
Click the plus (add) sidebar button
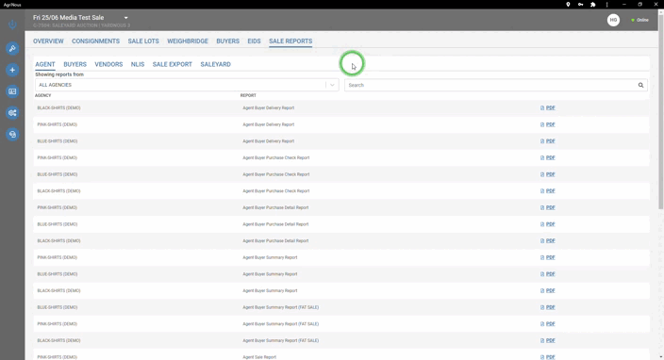[x=12, y=70]
